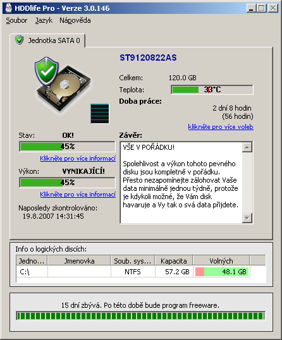Click the HDDlife app icon in title bar
282x340 pixels.
9,8
